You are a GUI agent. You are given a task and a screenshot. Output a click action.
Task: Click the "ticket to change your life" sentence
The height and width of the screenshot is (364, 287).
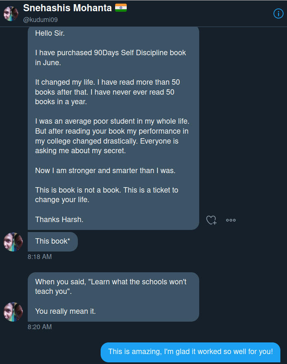pyautogui.click(x=106, y=195)
